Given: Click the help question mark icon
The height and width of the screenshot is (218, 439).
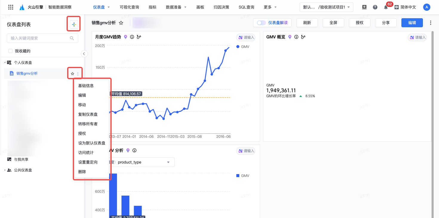Looking at the screenshot, I should click(375, 7).
